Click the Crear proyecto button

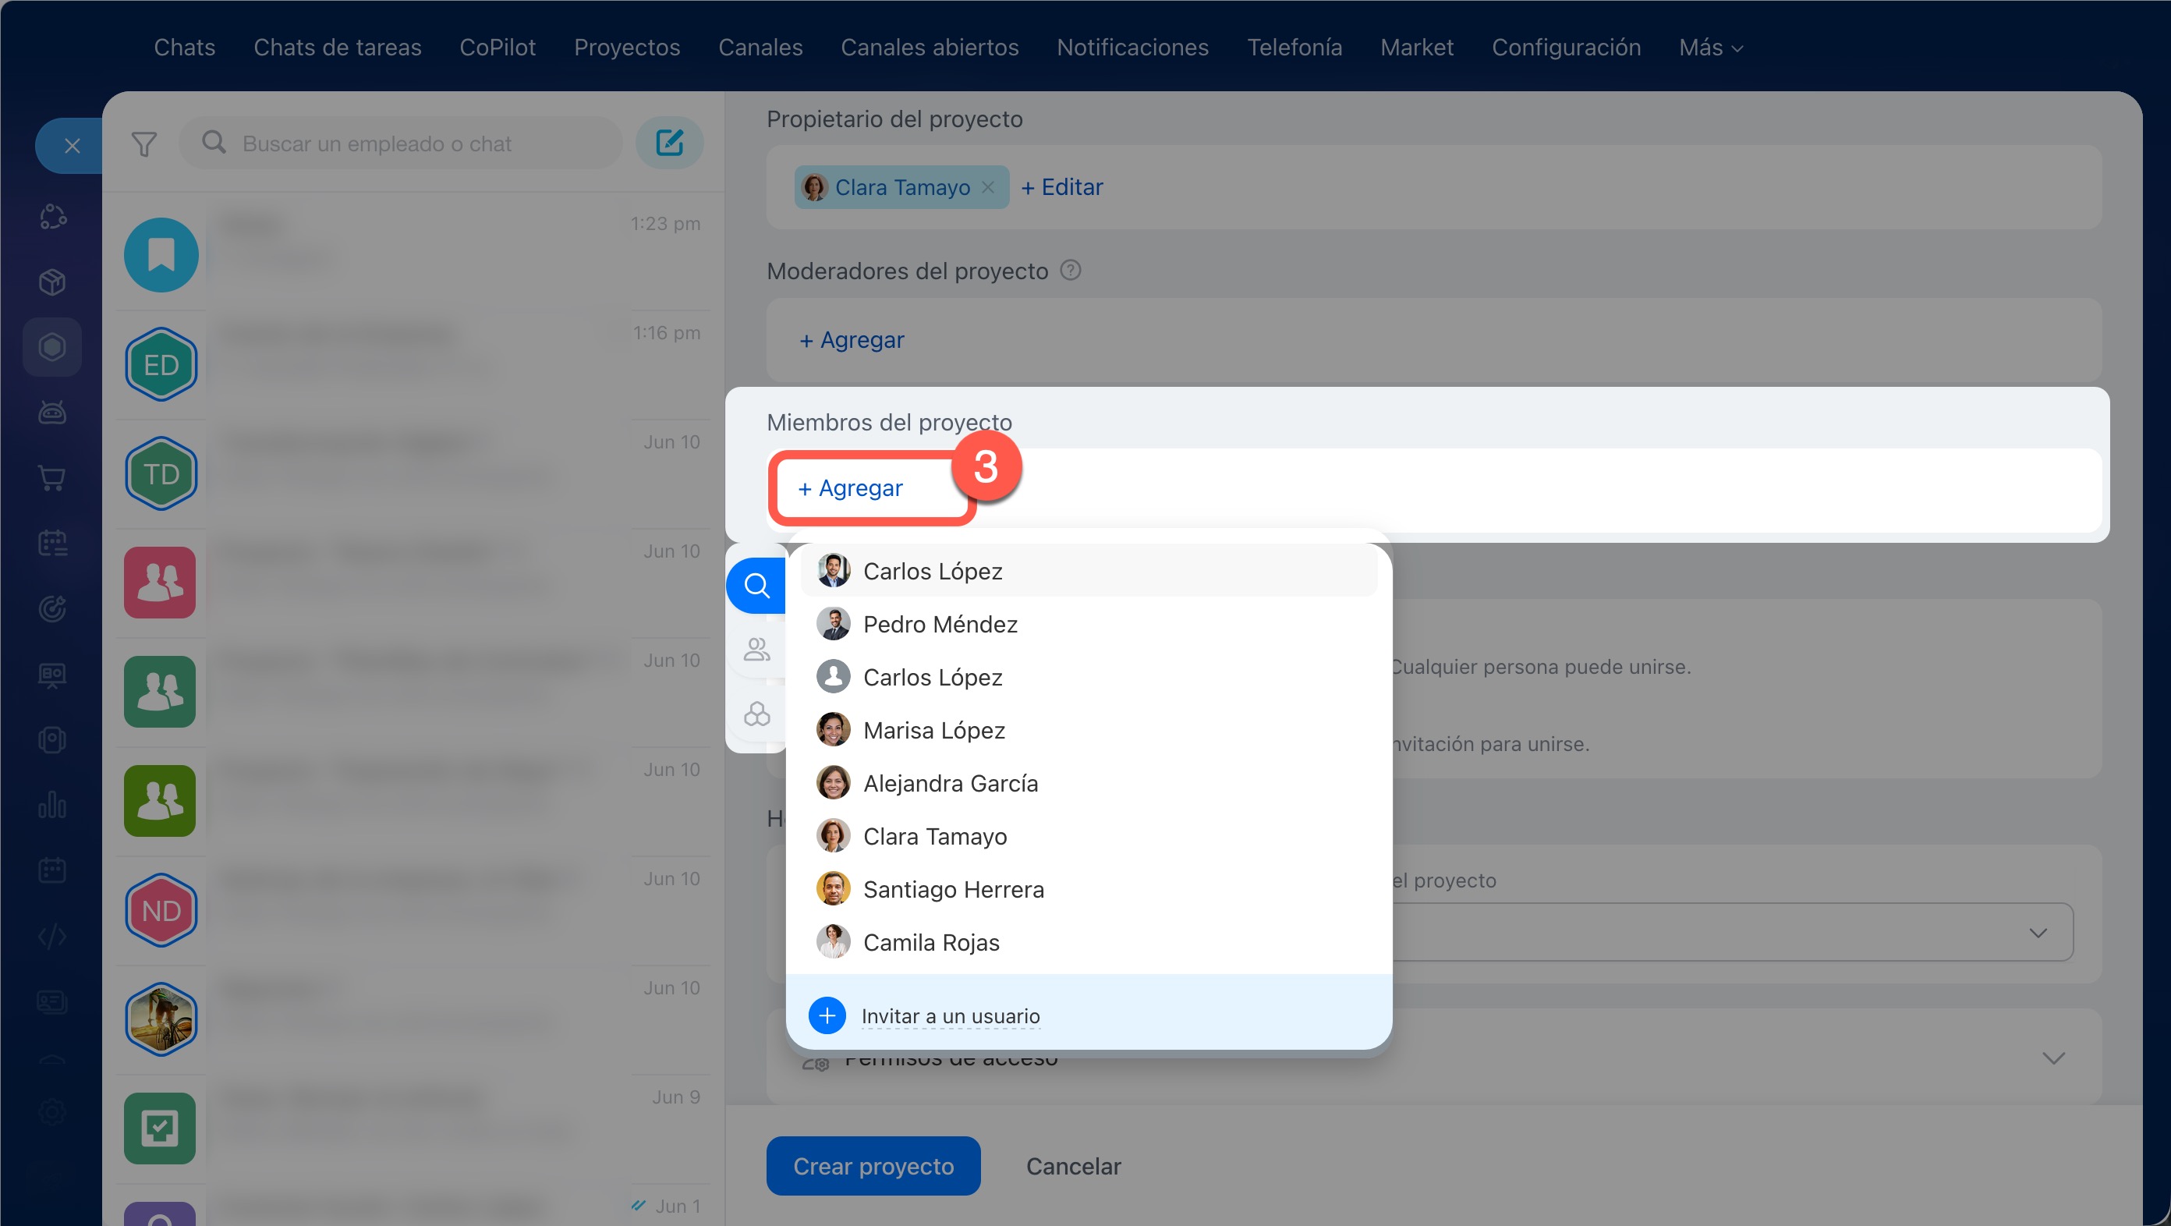point(873,1166)
